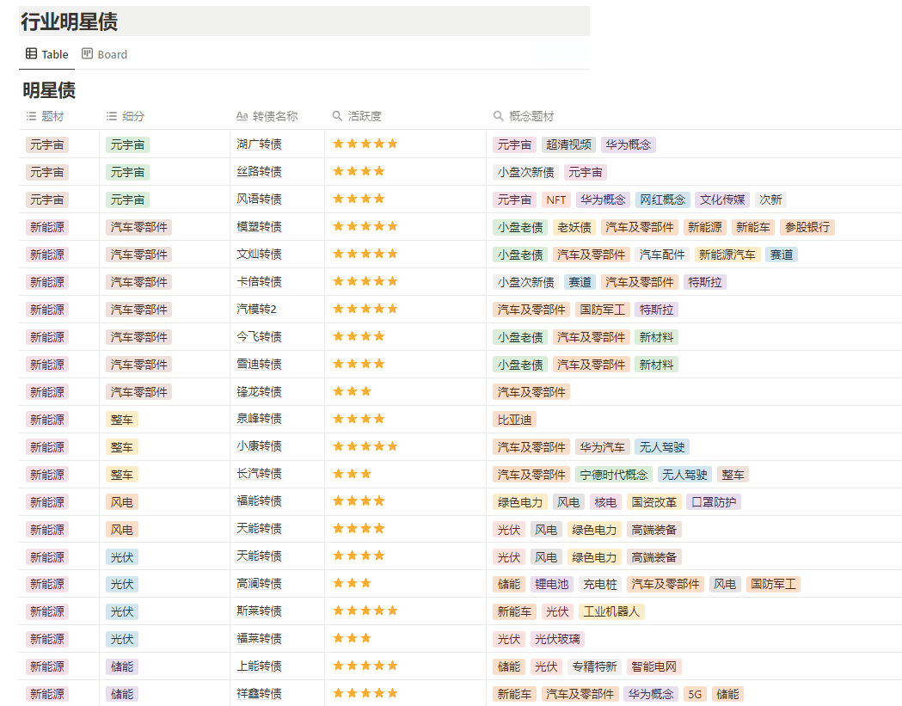Click the three-star rating in 锋龙转债 row
Image resolution: width=902 pixels, height=706 pixels.
click(x=352, y=392)
